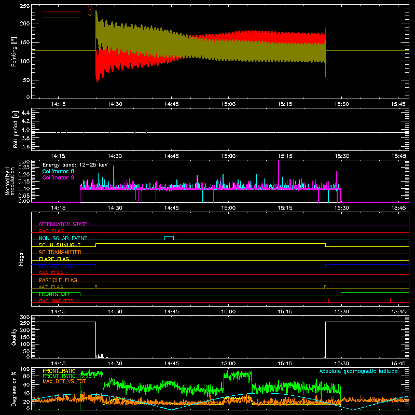Select the FLARE_FLAG label
Image resolution: width=415 pixels, height=415 pixels.
pyautogui.click(x=54, y=259)
